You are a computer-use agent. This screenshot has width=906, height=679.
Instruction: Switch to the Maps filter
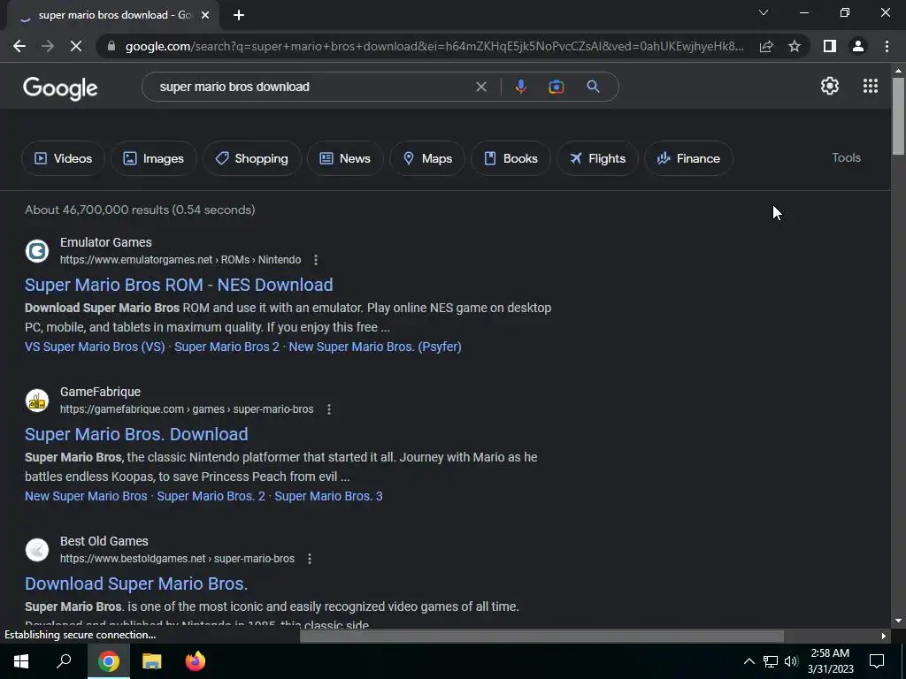[427, 158]
